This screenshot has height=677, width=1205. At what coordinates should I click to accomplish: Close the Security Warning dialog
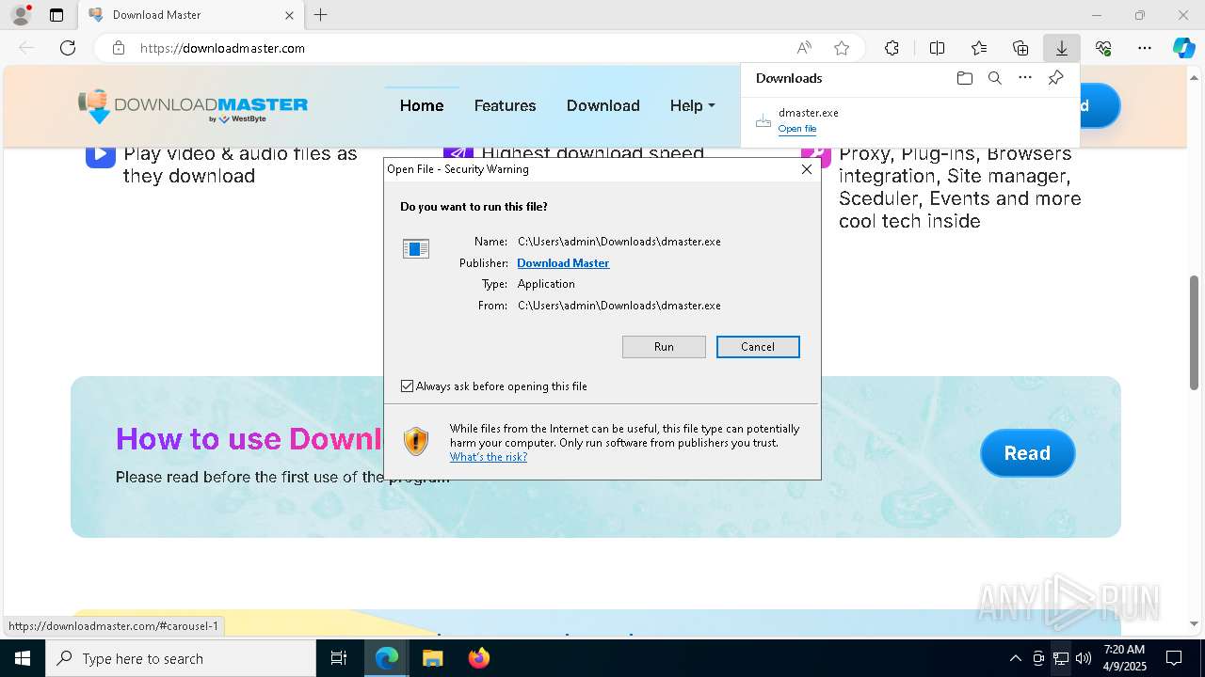[x=806, y=169]
